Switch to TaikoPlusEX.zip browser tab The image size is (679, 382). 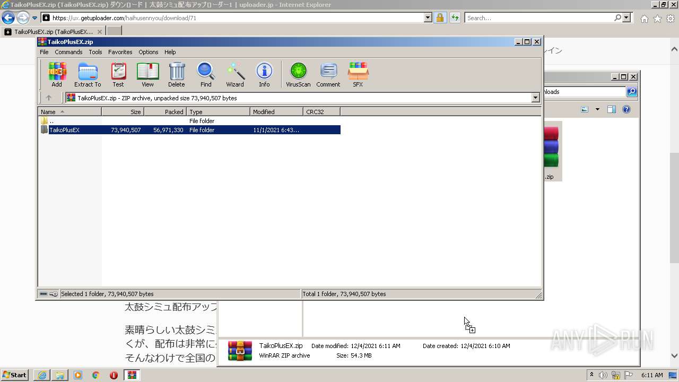tap(53, 32)
